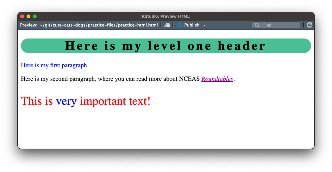
Task: Click the open in browser window icon
Action: click(x=167, y=25)
